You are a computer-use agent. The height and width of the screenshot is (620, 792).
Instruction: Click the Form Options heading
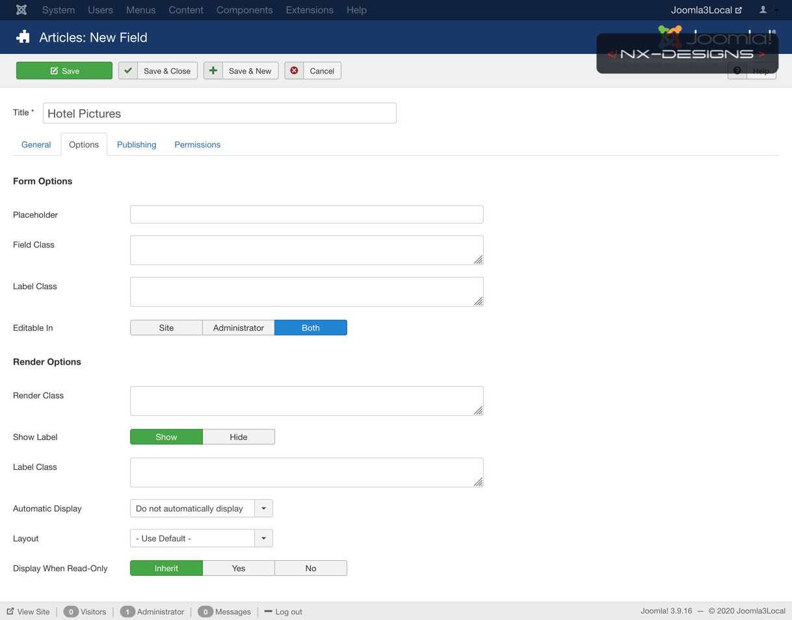tap(42, 181)
